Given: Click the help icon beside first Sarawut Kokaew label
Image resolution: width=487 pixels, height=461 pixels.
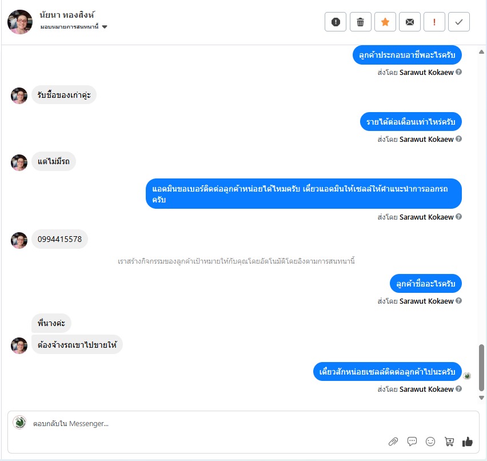Looking at the screenshot, I should pos(459,72).
